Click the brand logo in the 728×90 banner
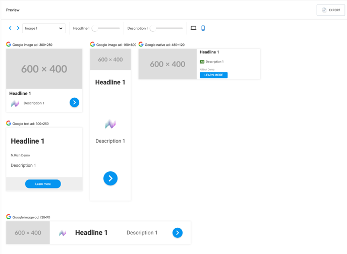 tap(63, 233)
